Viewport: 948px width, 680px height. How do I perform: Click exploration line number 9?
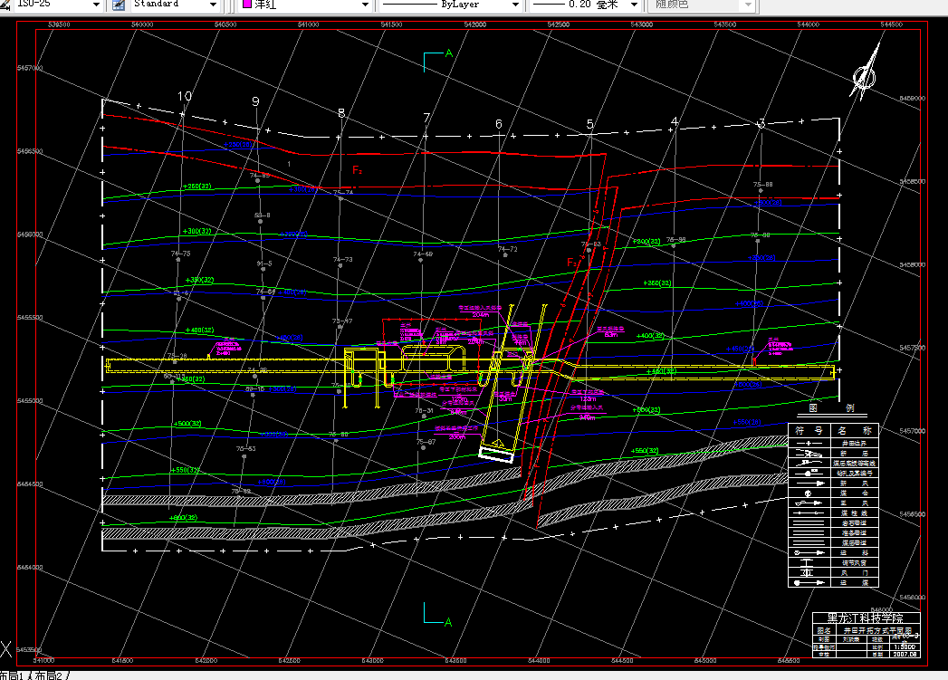coord(255,101)
